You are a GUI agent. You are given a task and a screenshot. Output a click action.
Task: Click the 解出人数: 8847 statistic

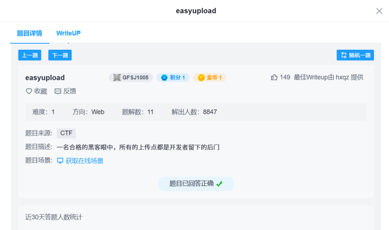tap(194, 112)
